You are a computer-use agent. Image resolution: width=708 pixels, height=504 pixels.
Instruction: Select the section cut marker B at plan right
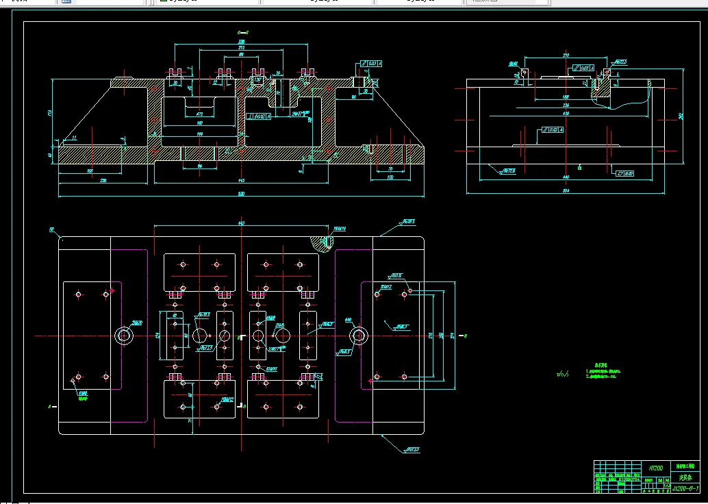[x=463, y=336]
